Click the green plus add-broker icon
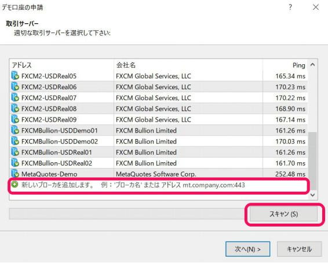 [15, 185]
